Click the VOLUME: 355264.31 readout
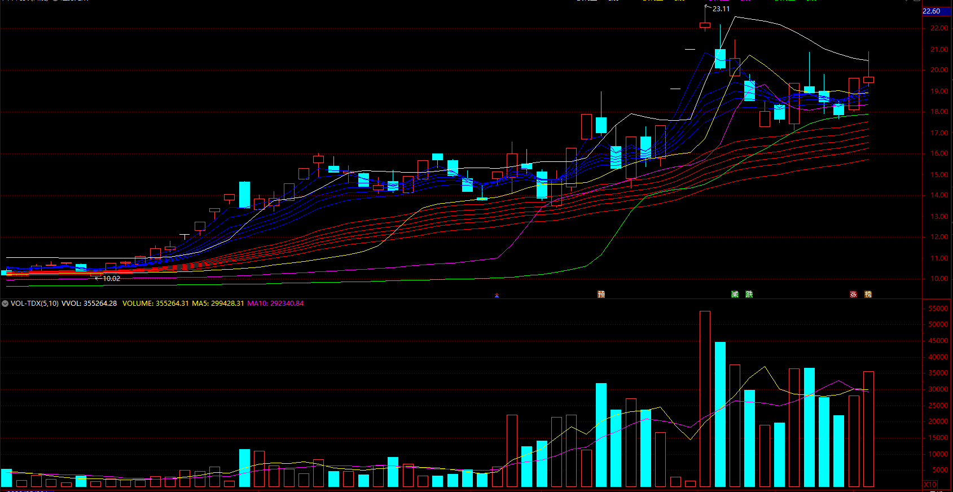Viewport: 953px width, 492px height. coord(155,304)
